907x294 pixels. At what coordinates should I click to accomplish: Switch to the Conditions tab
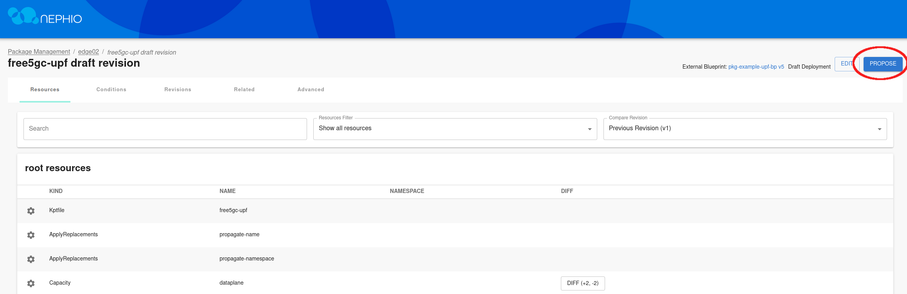(x=111, y=90)
